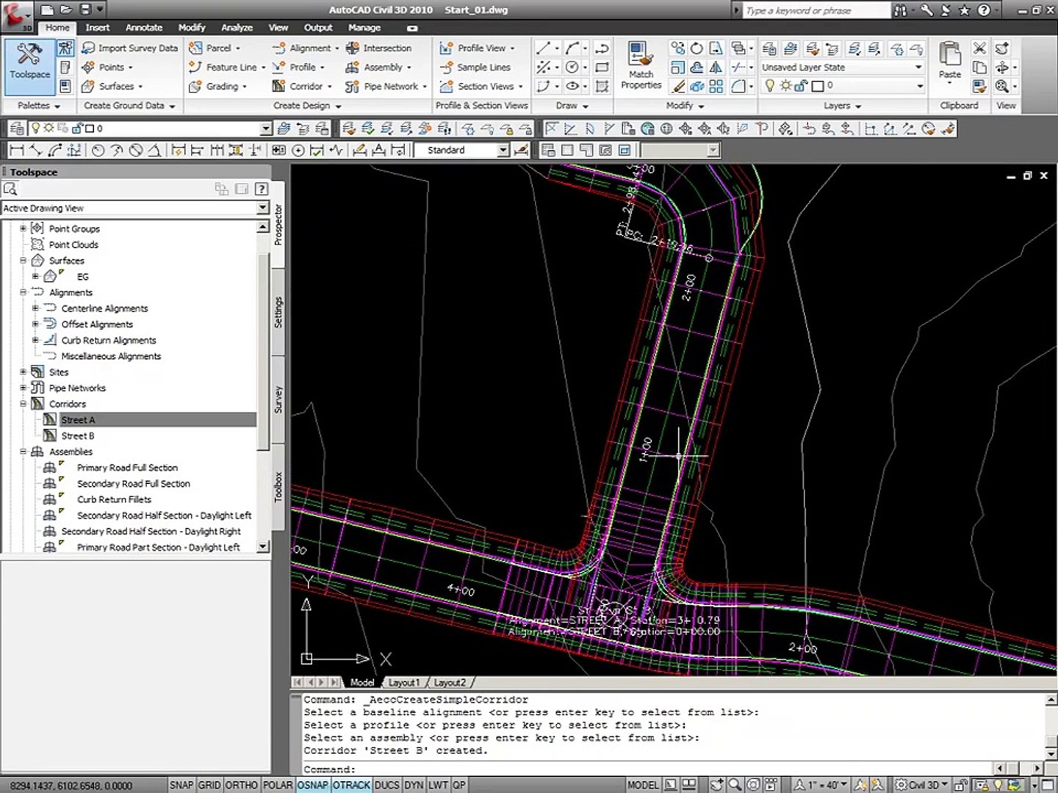The image size is (1058, 793).
Task: Open the Toolspace help icon
Action: coord(261,189)
